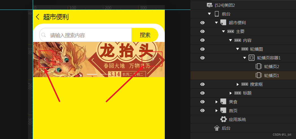The width and height of the screenshot is (296, 139).
Task: Toggle visibility of 美食 page
Action: tap(202, 102)
